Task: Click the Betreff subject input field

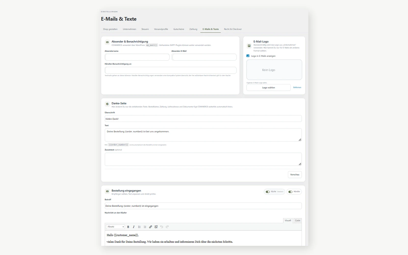Action: [x=203, y=206]
